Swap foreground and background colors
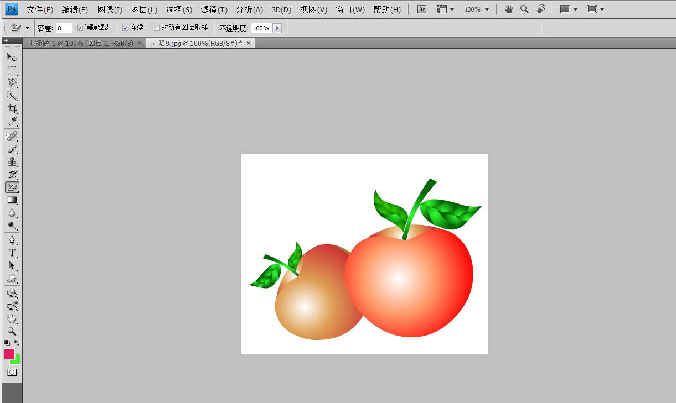 click(x=17, y=343)
